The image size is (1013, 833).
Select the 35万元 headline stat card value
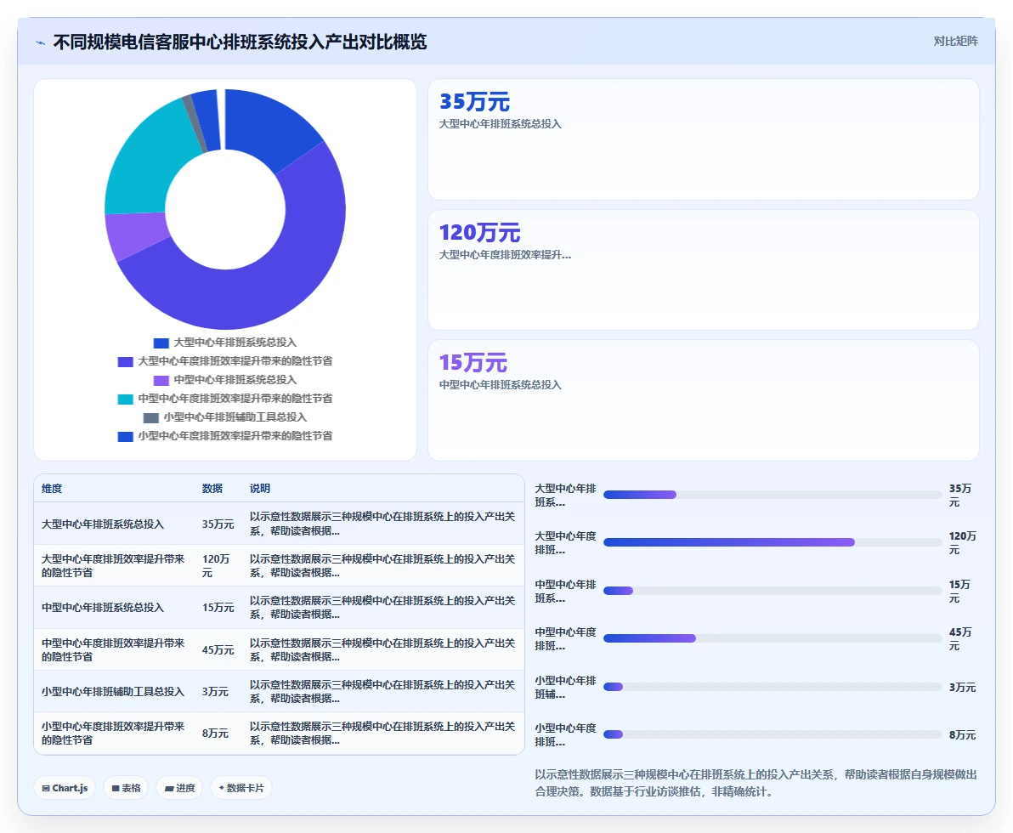click(x=474, y=101)
